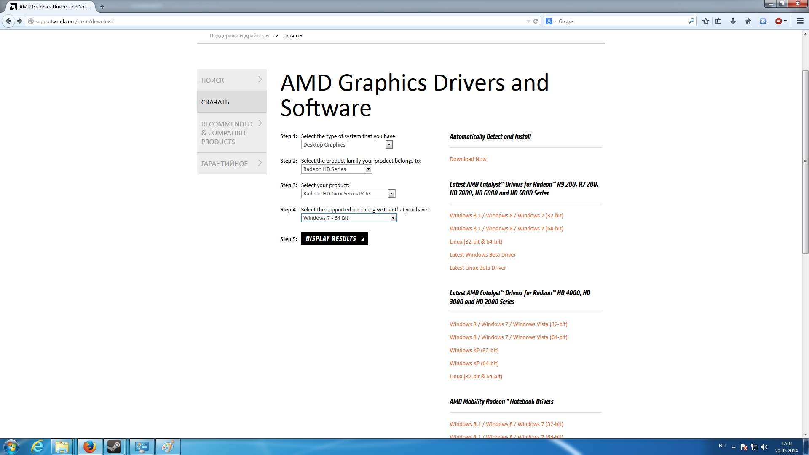This screenshot has height=455, width=809.
Task: Open Windows Explorer from the taskbar
Action: pyautogui.click(x=62, y=447)
